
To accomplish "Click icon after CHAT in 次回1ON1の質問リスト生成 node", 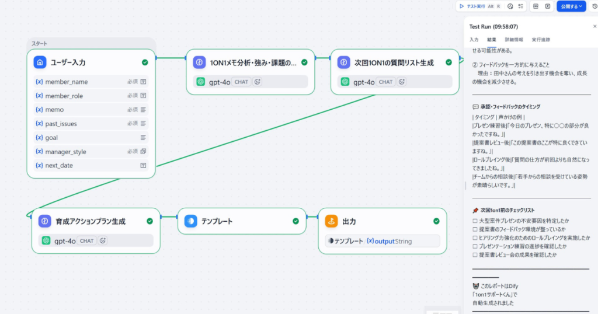I will point(402,82).
